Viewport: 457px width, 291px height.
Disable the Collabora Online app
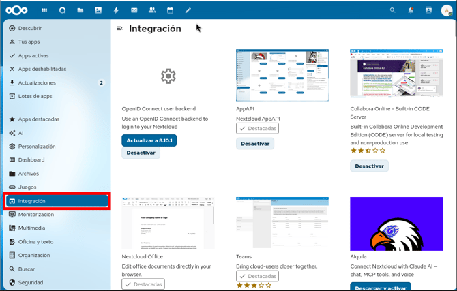click(369, 166)
